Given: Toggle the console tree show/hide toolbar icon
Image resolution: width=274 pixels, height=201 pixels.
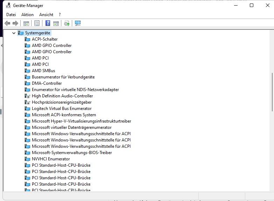Looking at the screenshot, I should 26,23.
